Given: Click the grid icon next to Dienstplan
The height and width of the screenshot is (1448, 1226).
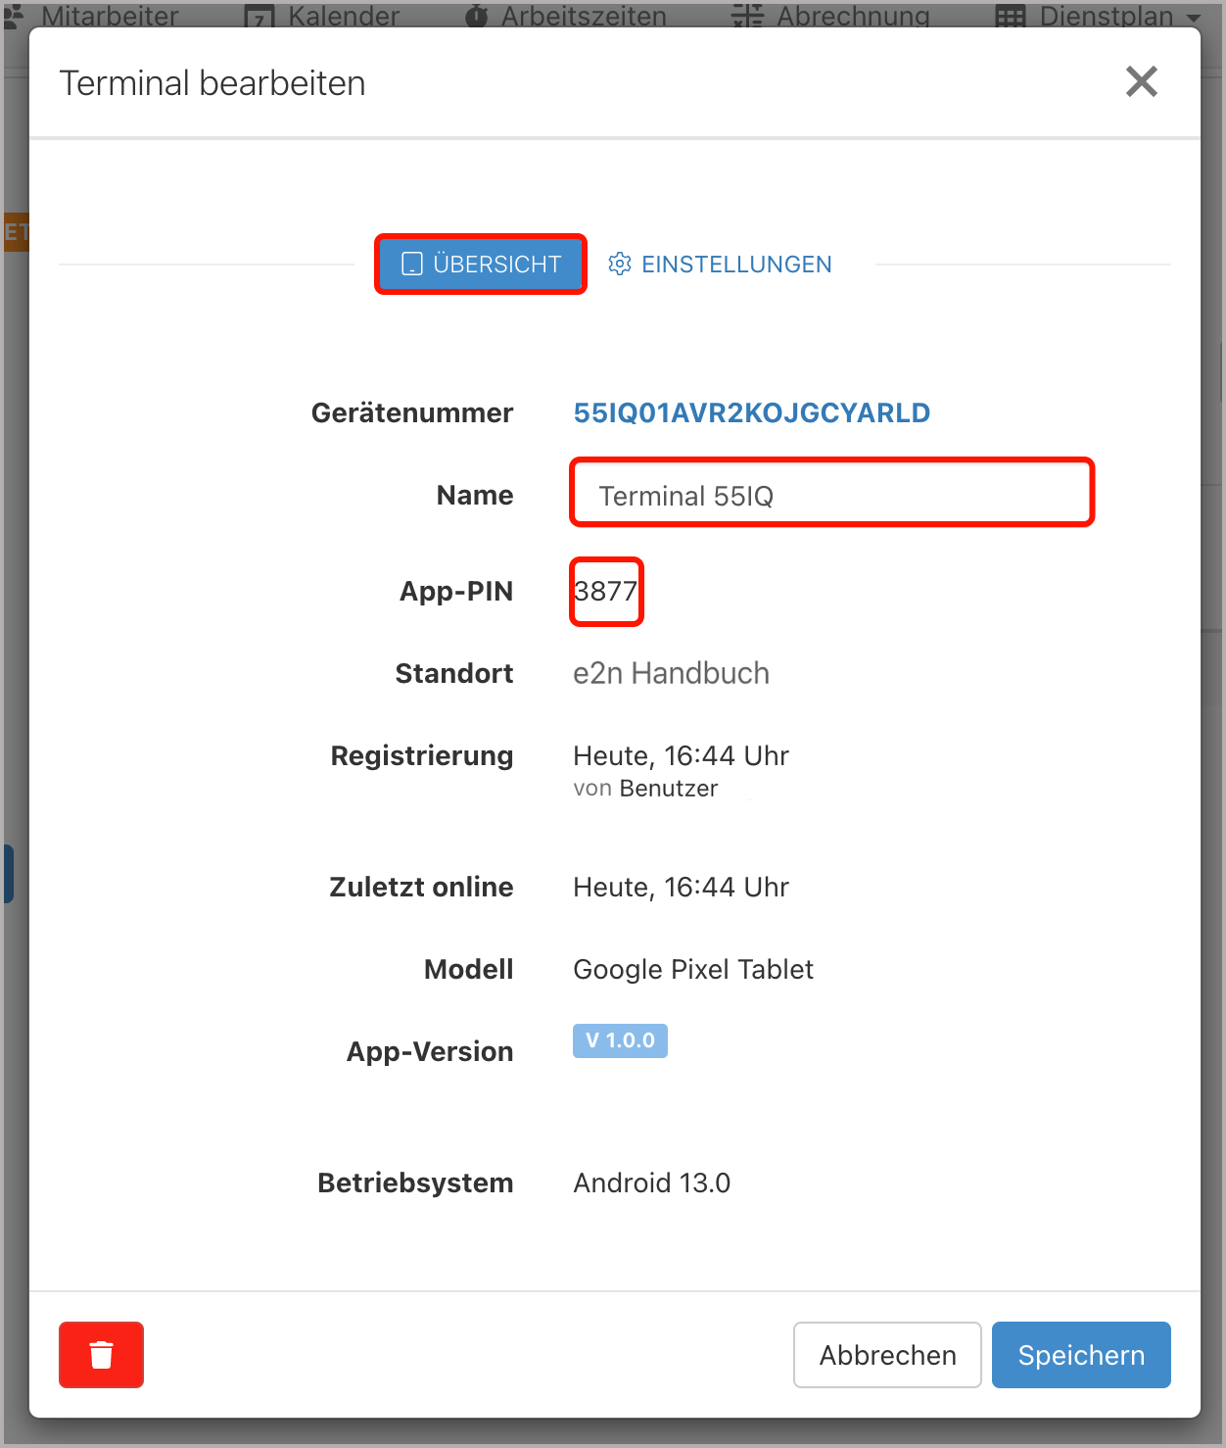Looking at the screenshot, I should point(1010,16).
